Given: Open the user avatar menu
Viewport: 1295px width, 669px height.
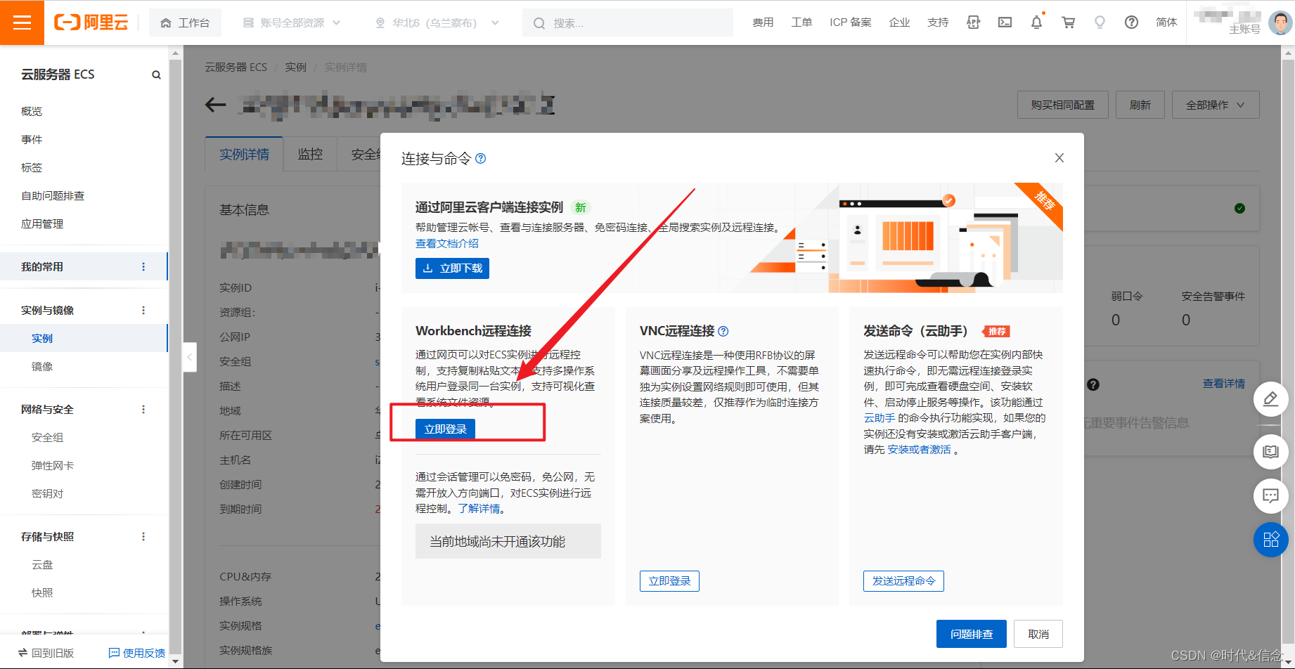Looking at the screenshot, I should [1280, 22].
